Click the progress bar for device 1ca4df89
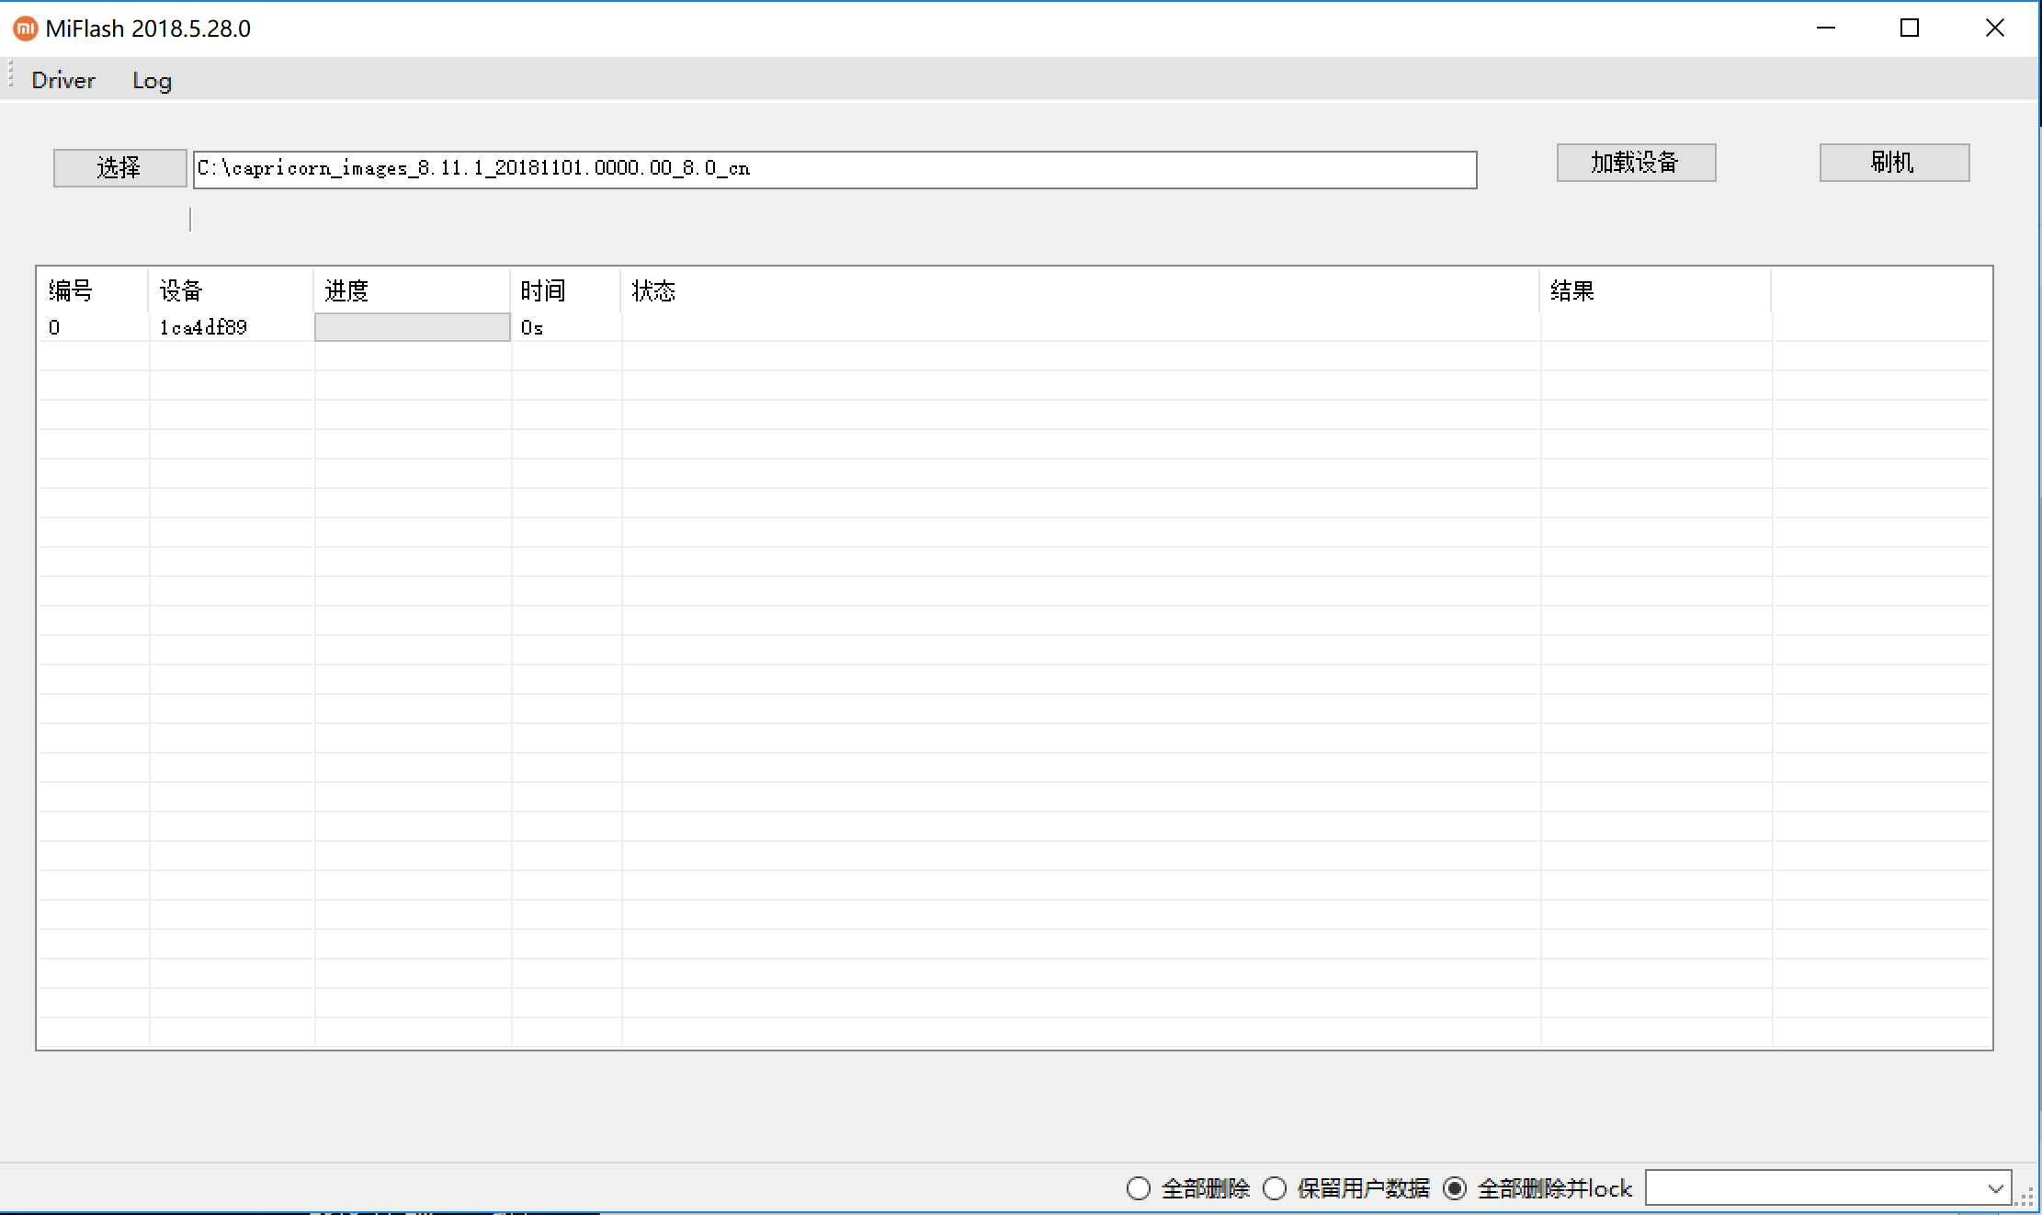2042x1215 pixels. (413, 327)
